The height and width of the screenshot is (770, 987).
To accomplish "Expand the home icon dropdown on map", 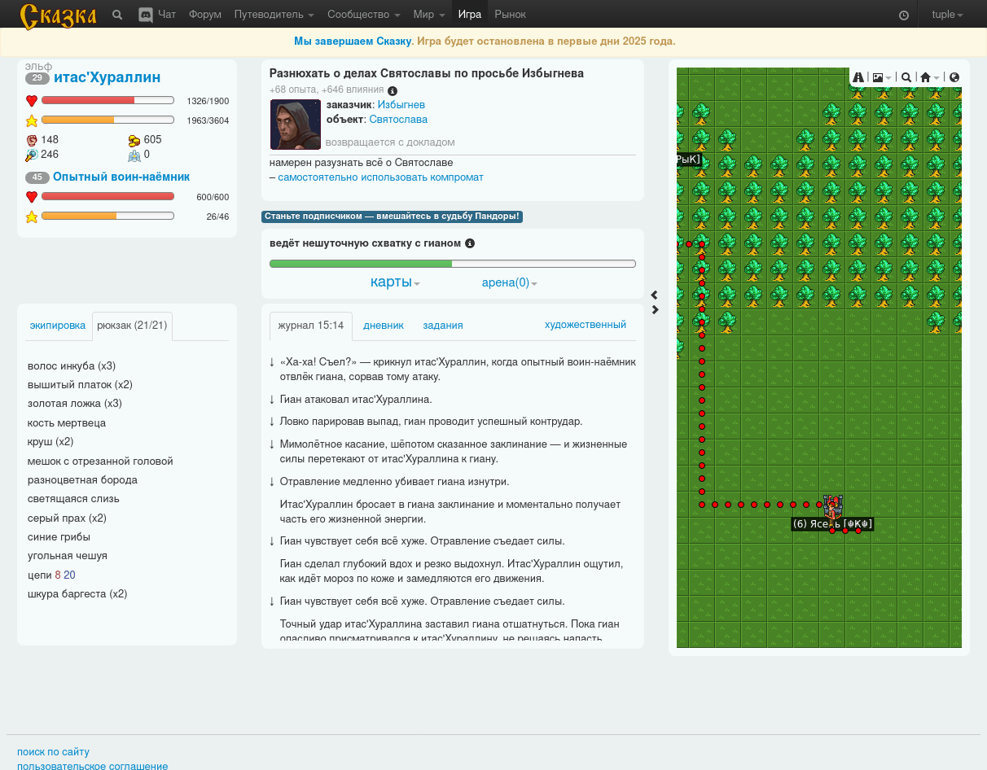I will coord(929,77).
